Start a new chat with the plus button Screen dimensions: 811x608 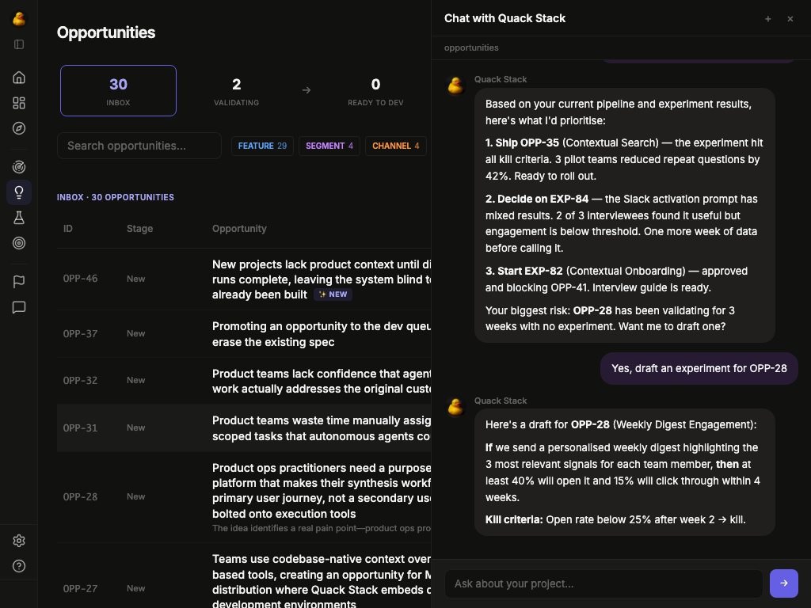(x=768, y=18)
